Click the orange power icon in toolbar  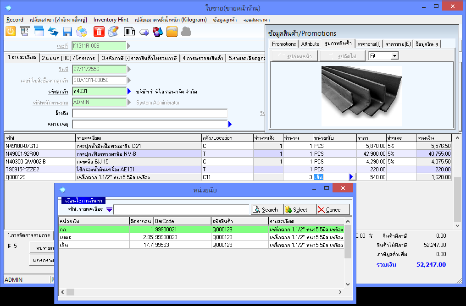pyautogui.click(x=10, y=32)
